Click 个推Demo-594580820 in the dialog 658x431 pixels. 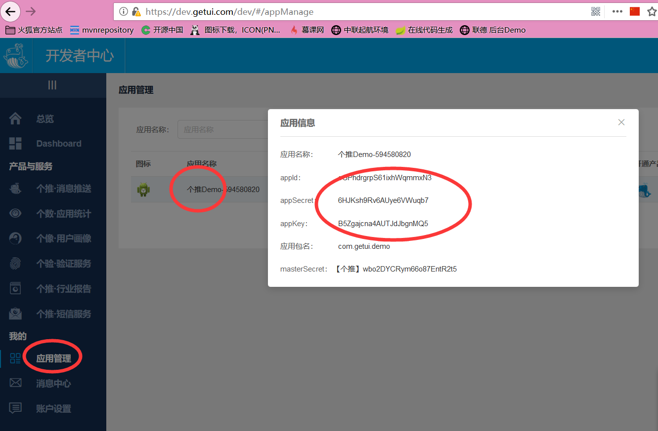click(374, 155)
